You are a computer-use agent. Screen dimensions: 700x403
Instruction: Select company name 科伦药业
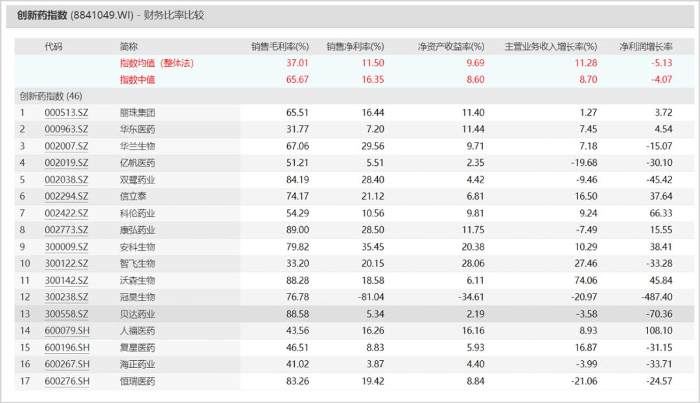click(137, 213)
